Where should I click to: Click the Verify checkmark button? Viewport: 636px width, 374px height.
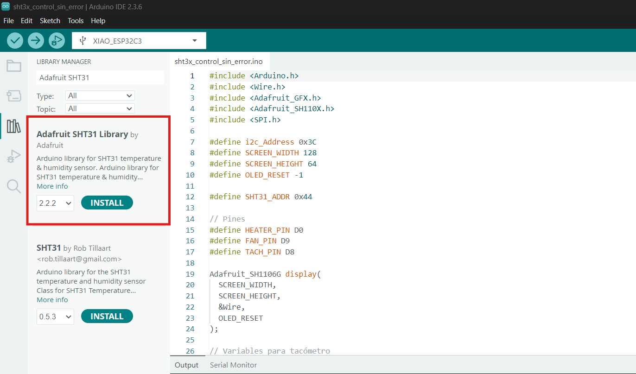[x=15, y=40]
